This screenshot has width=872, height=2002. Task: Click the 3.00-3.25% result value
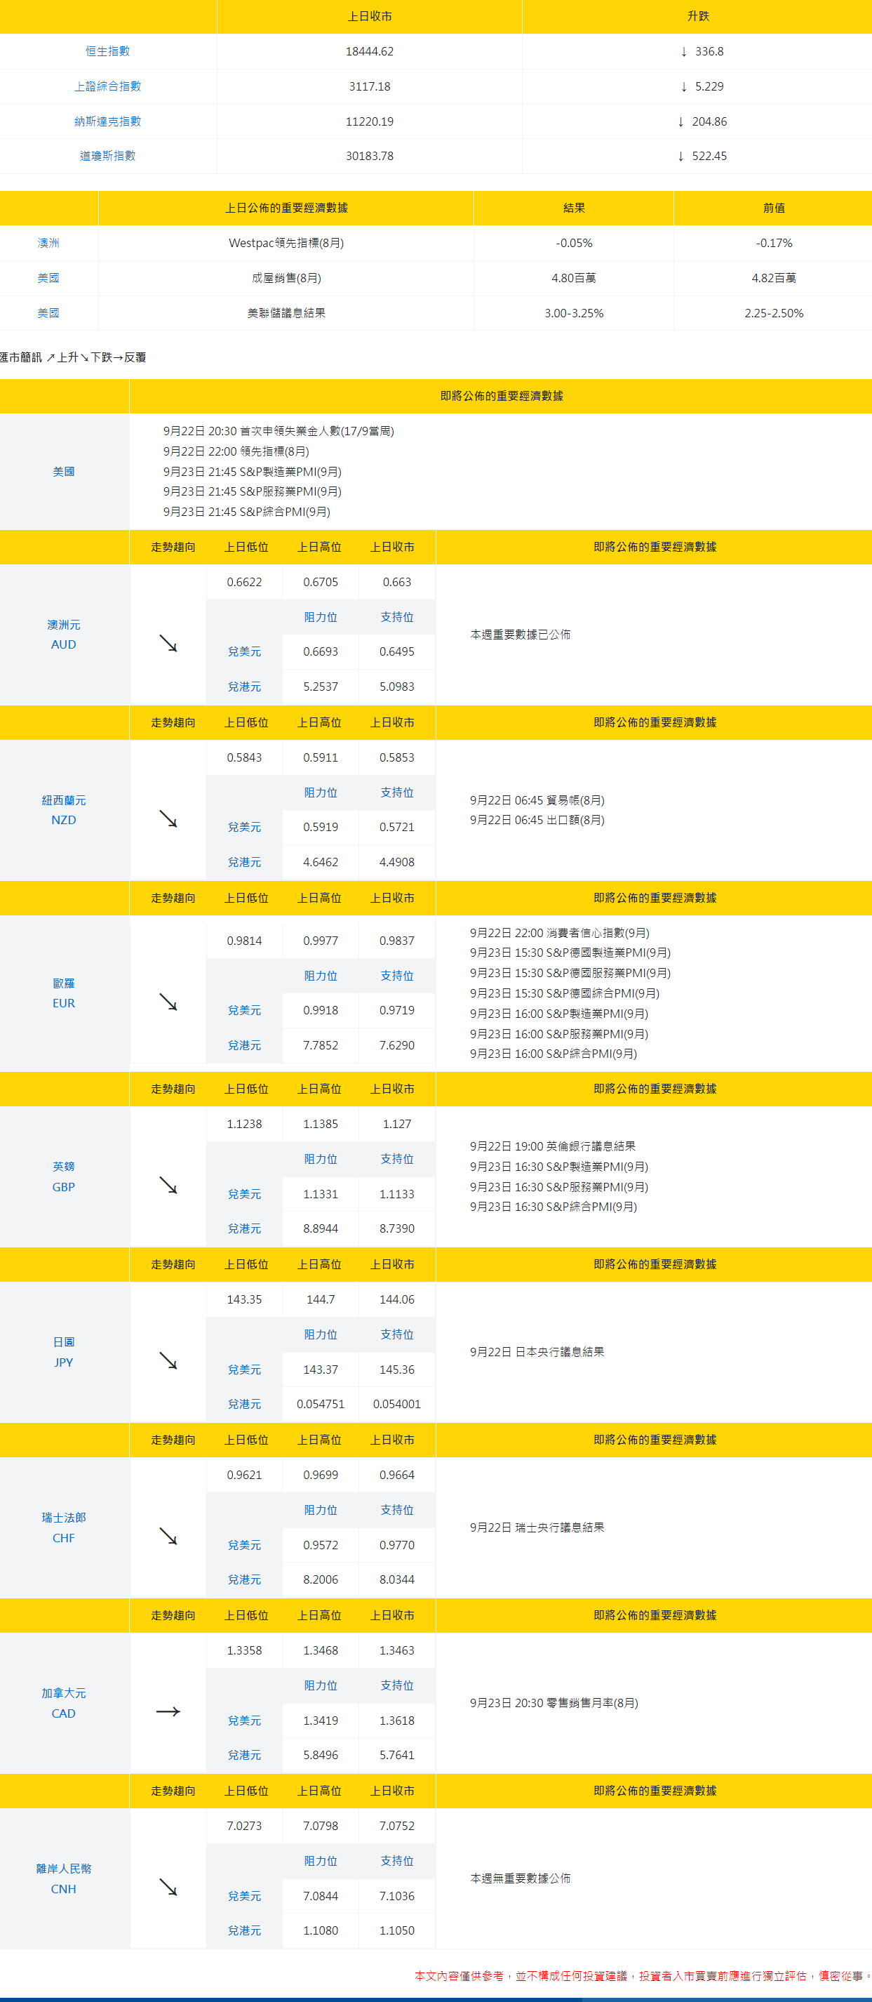(x=574, y=313)
